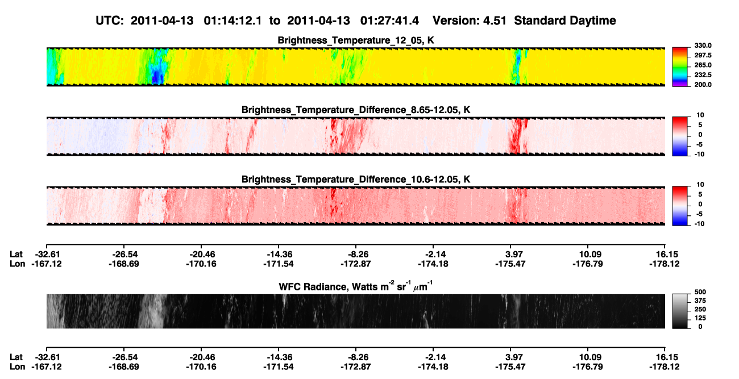This screenshot has width=739, height=379.
Task: Click the 250 tick on WFC colorbar
Action: (x=701, y=309)
